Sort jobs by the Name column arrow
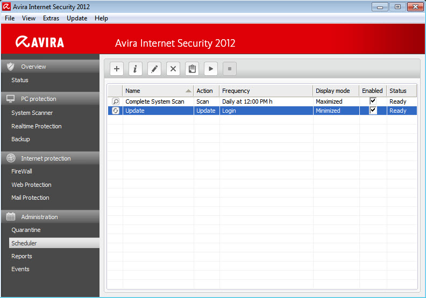The image size is (426, 298). click(x=188, y=91)
